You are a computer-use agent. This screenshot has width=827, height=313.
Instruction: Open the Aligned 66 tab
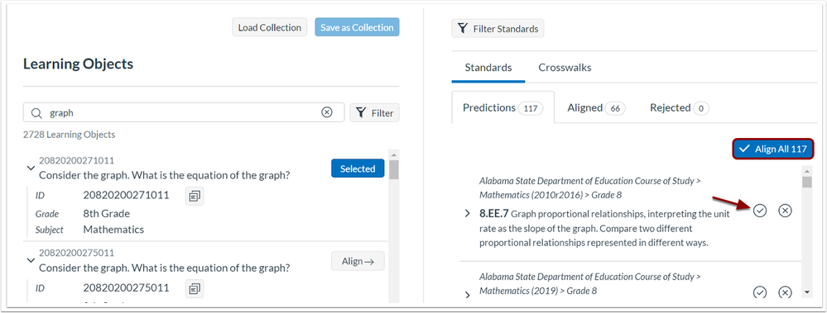click(x=596, y=108)
